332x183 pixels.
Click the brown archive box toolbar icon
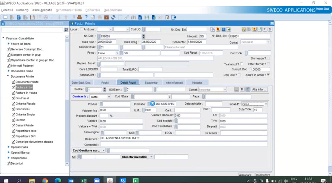point(106,17)
